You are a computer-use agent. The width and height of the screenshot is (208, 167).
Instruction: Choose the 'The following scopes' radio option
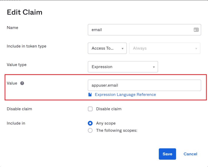(x=90, y=131)
